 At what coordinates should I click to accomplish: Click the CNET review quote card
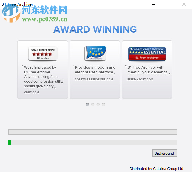tap(43, 70)
